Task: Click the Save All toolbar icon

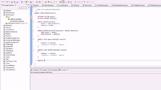Action: [x=15, y=2]
